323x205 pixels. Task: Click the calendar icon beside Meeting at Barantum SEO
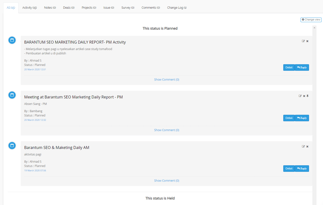(x=12, y=95)
